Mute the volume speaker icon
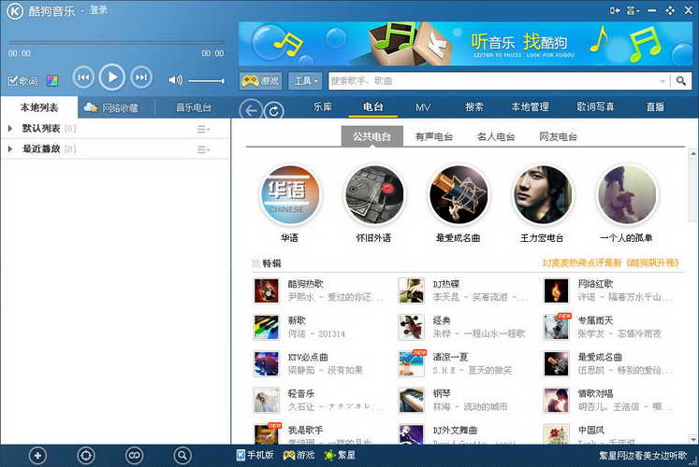Screen dimensions: 699x467 click(x=175, y=80)
